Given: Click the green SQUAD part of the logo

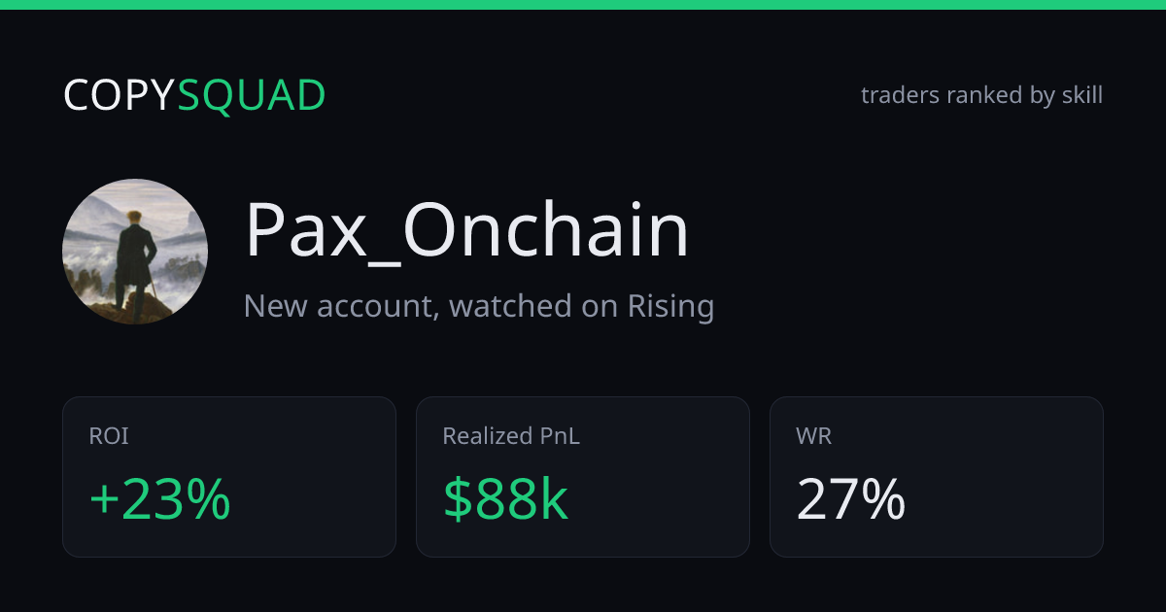Looking at the screenshot, I should (x=252, y=95).
